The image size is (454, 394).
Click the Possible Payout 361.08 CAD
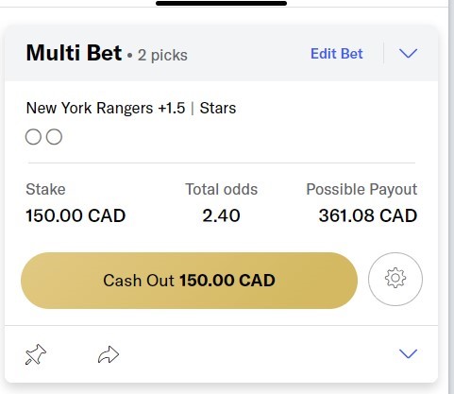368,215
